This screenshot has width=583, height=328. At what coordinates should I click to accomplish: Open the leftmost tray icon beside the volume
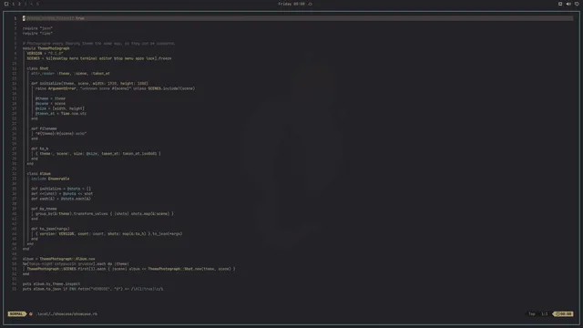click(x=560, y=4)
